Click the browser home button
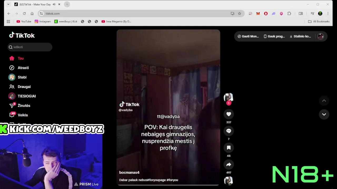The height and width of the screenshot is (189, 337). 32,13
